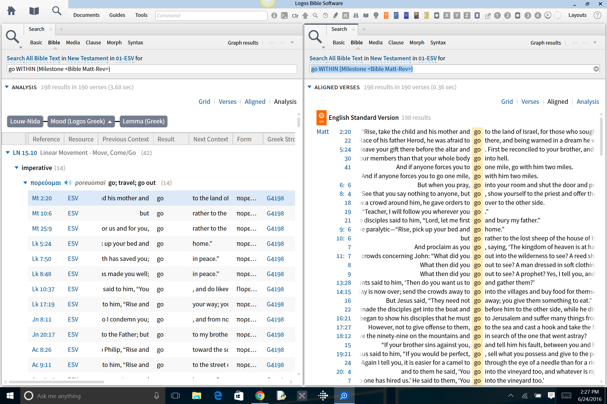The width and height of the screenshot is (607, 404).
Task: Collapse the imperative (14) group
Action: click(17, 168)
